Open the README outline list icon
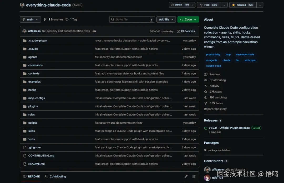The width and height of the screenshot is (284, 183). (x=194, y=176)
